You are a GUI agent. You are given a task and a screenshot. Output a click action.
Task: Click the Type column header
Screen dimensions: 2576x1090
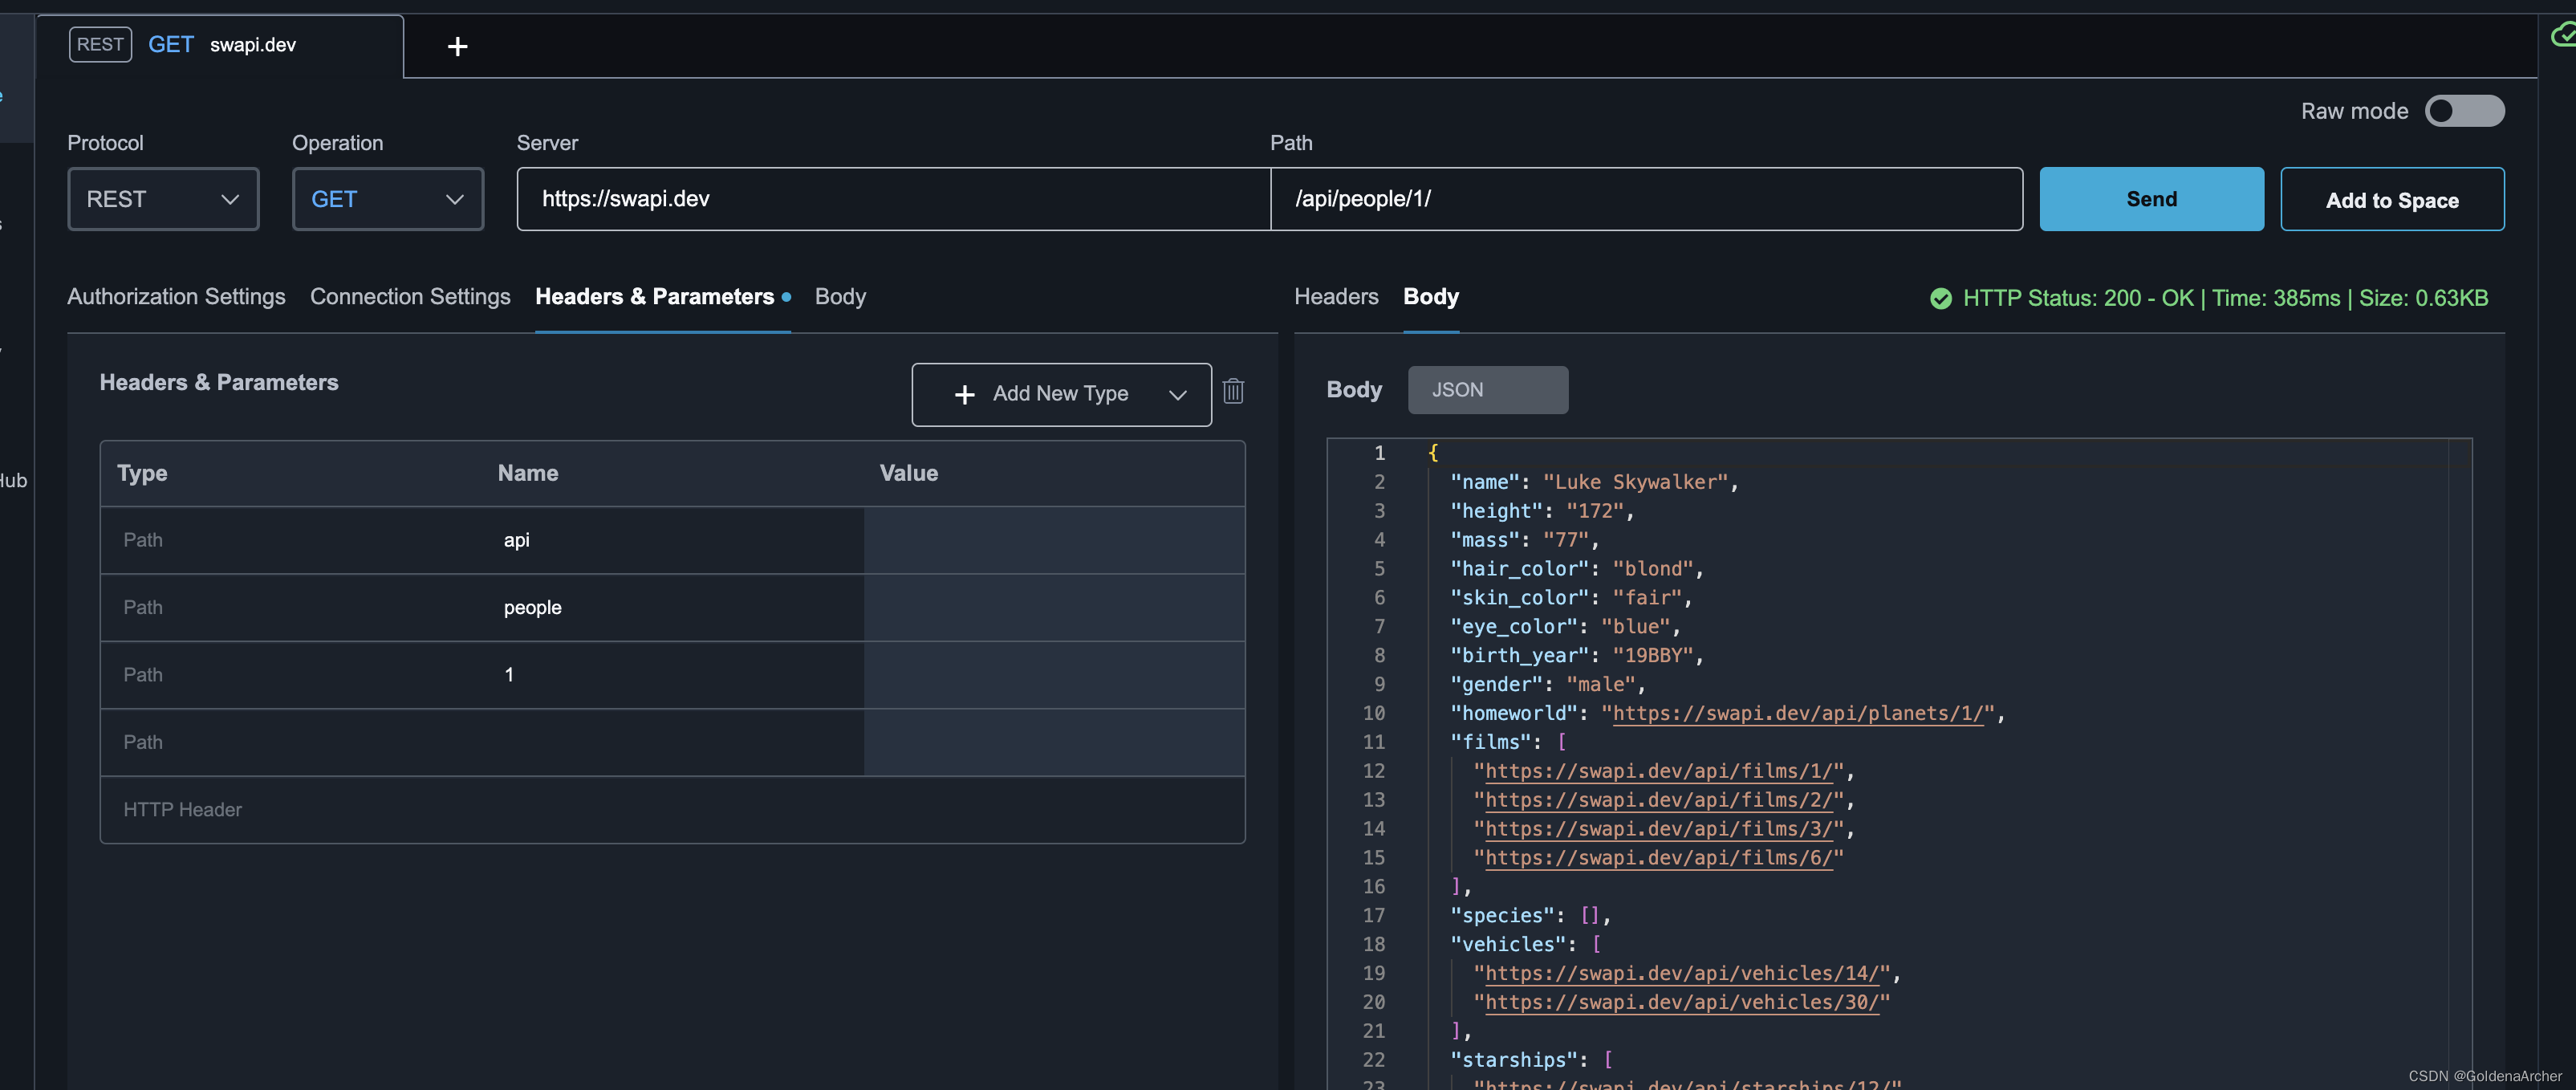point(142,473)
